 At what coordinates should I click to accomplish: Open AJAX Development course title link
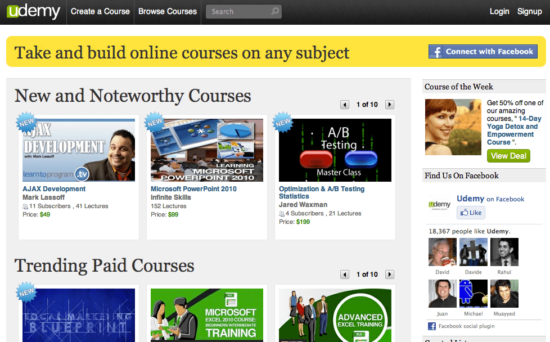pyautogui.click(x=54, y=188)
